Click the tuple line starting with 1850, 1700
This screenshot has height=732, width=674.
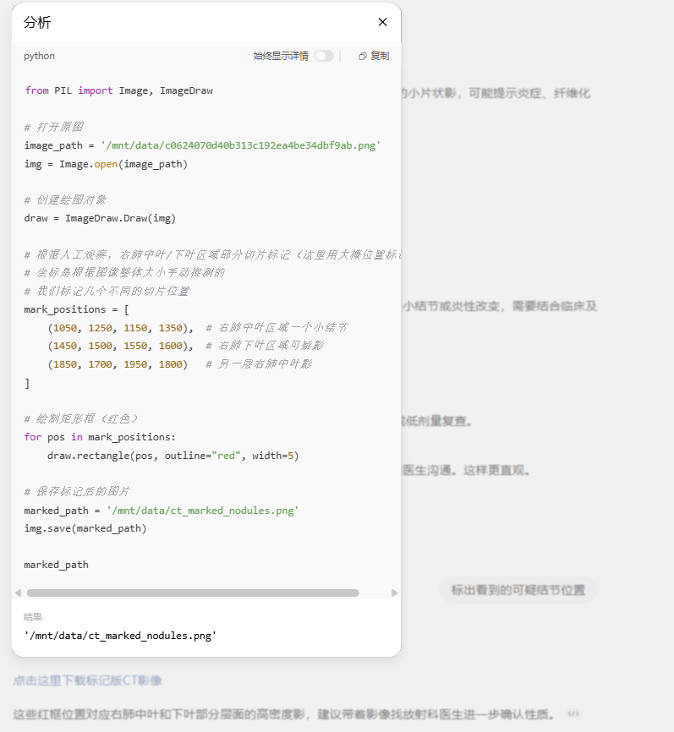180,364
